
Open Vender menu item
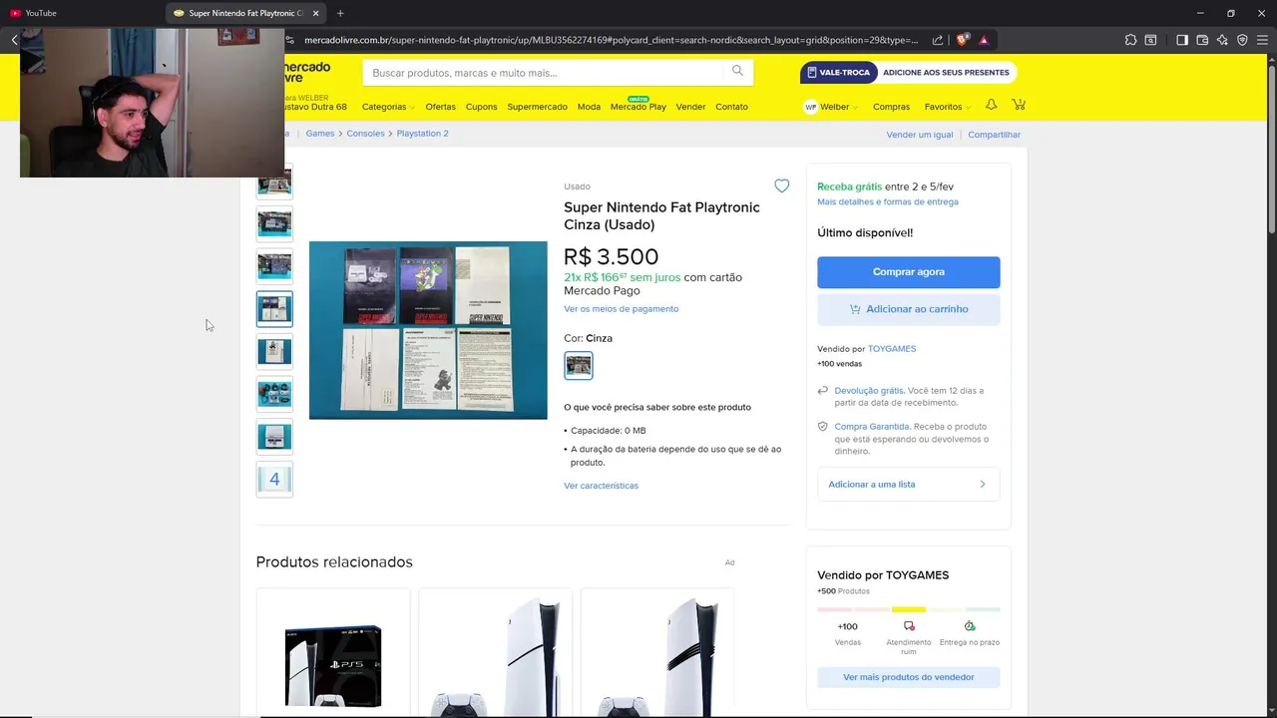pyautogui.click(x=690, y=107)
